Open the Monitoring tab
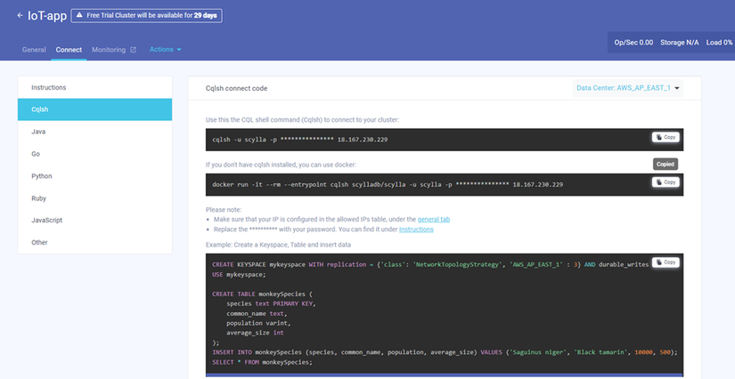The height and width of the screenshot is (379, 735). [x=109, y=50]
